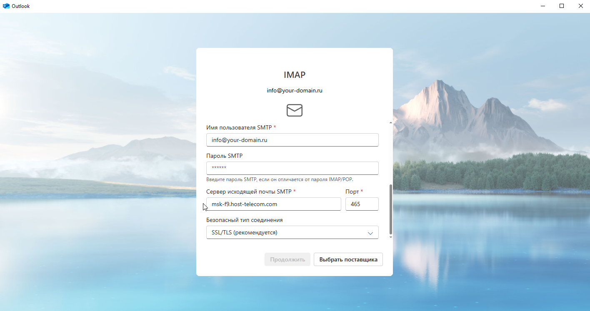The width and height of the screenshot is (590, 311).
Task: Click the disabled Продолжить button
Action: 287,259
